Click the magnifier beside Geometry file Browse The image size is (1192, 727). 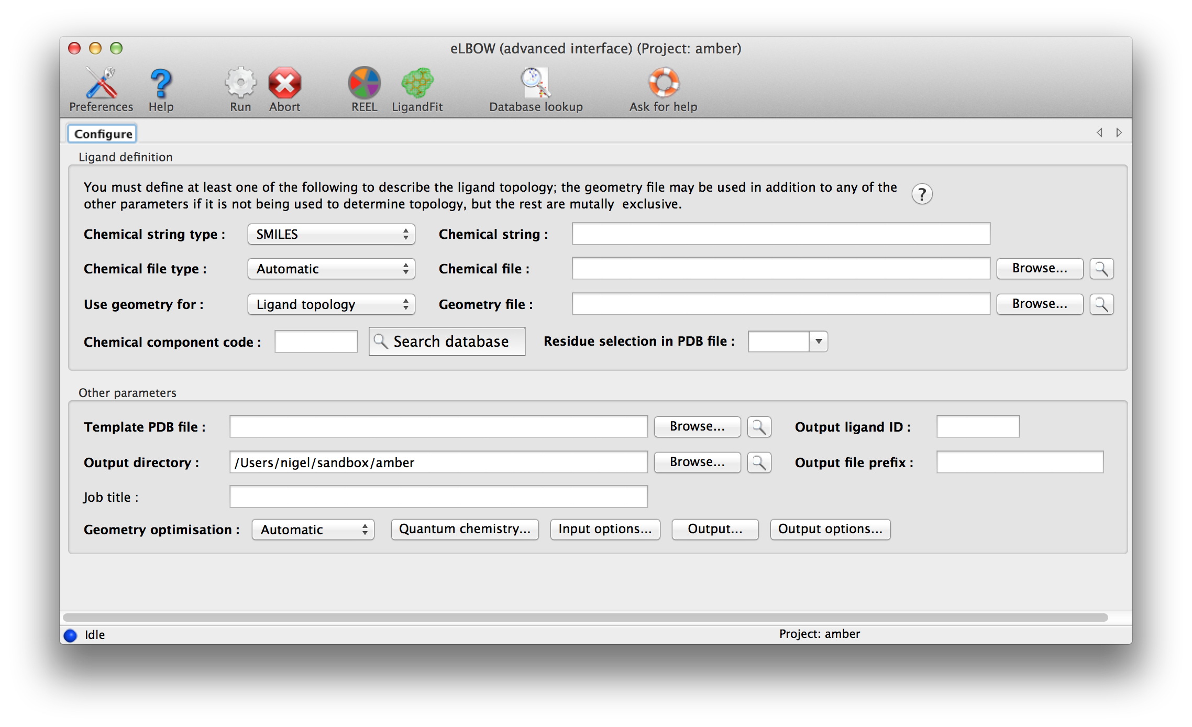pos(1101,304)
